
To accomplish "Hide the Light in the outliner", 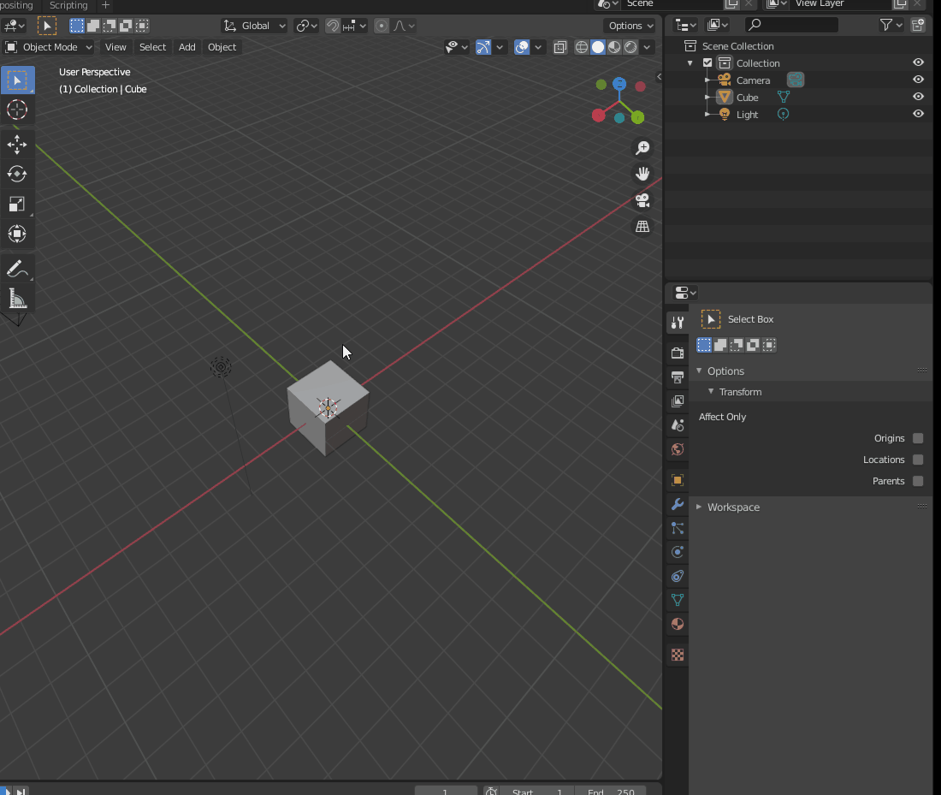I will [x=918, y=114].
